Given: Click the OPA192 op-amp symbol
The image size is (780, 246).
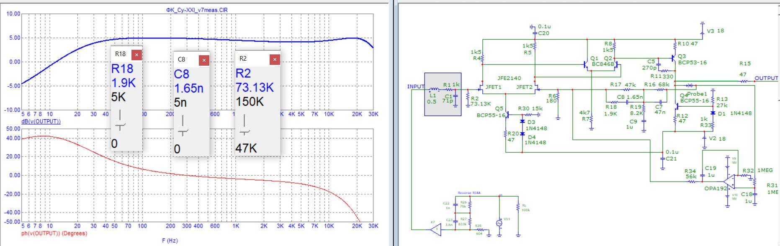Looking at the screenshot, I should coord(729,181).
